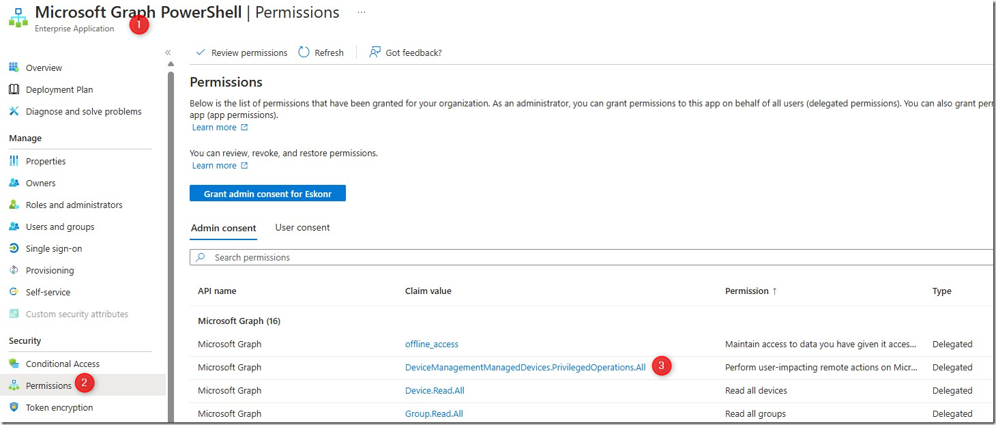Open the ellipsis menu beside Permissions title
Screen dimensions: 996x425
(361, 12)
